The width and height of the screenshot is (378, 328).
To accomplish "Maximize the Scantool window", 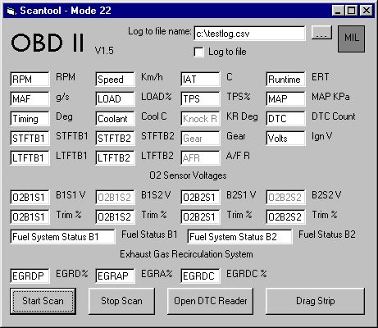I will click(351, 11).
